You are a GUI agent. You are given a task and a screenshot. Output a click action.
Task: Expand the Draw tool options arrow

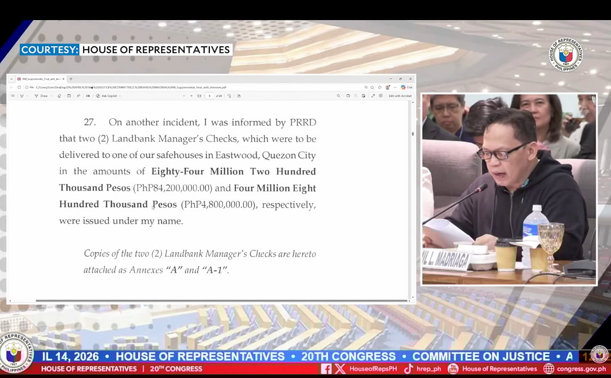51,96
